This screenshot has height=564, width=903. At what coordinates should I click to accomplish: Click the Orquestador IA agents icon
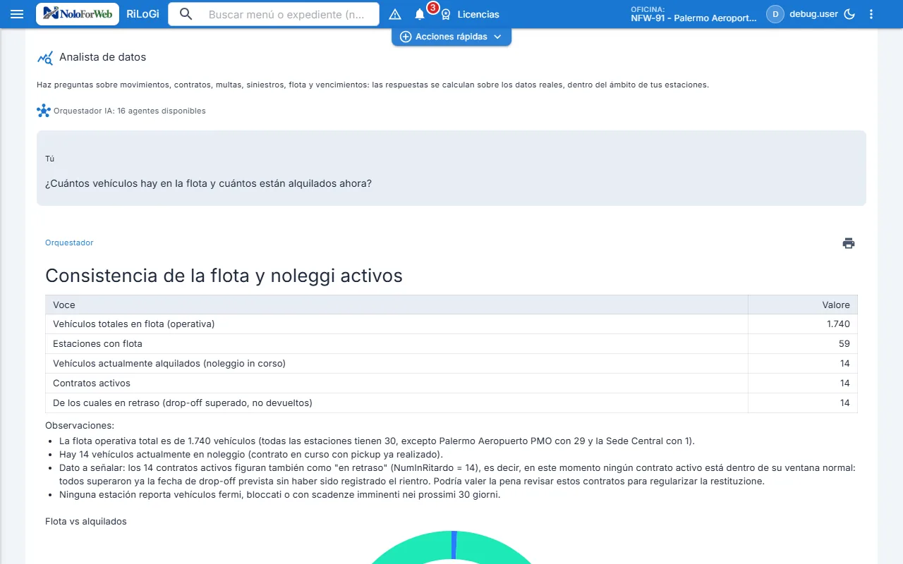(x=44, y=111)
